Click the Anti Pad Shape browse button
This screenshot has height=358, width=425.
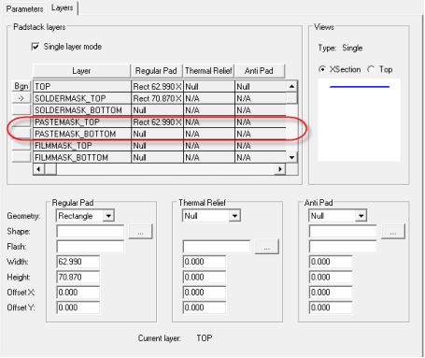393,232
